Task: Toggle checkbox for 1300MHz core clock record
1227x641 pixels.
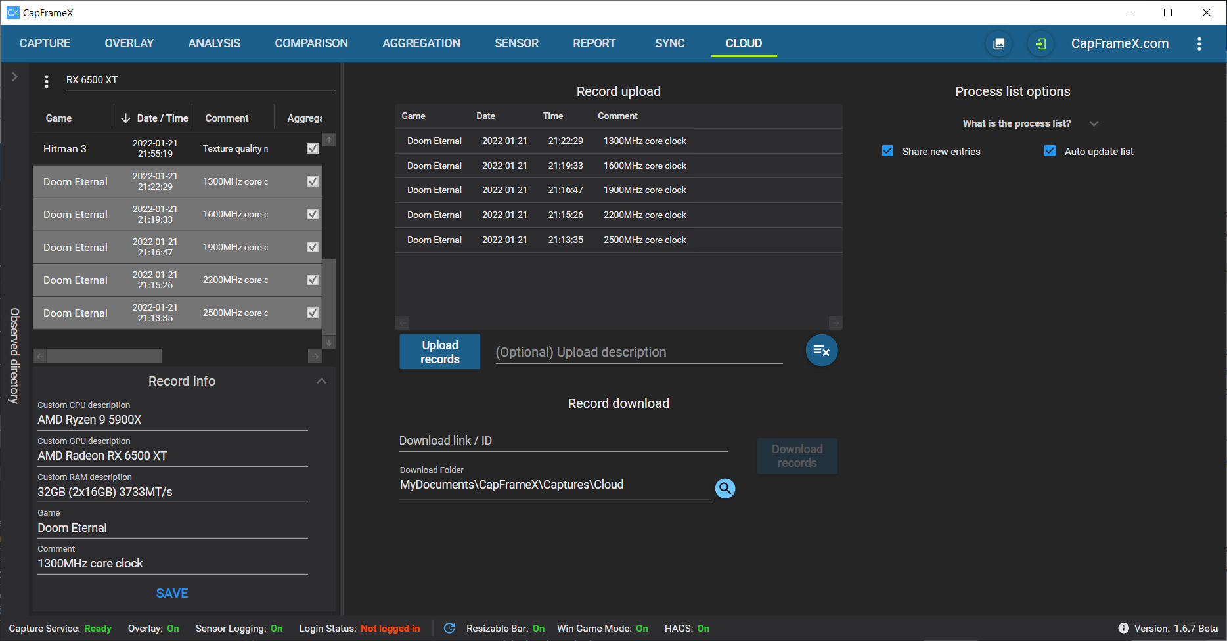Action: [313, 181]
